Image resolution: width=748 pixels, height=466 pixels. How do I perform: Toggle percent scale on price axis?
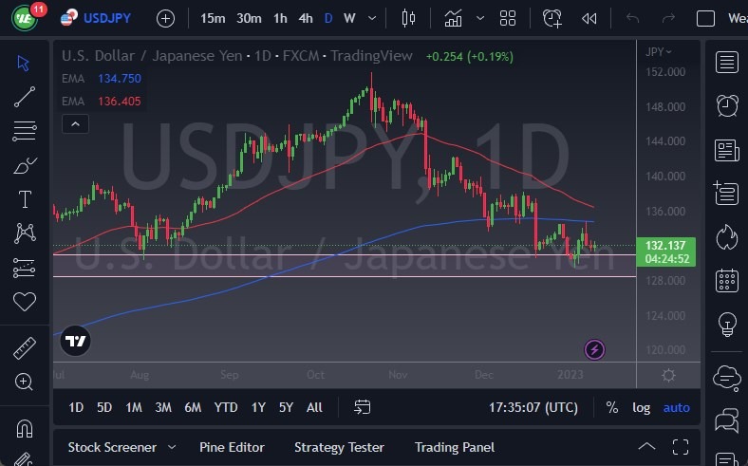tap(612, 407)
